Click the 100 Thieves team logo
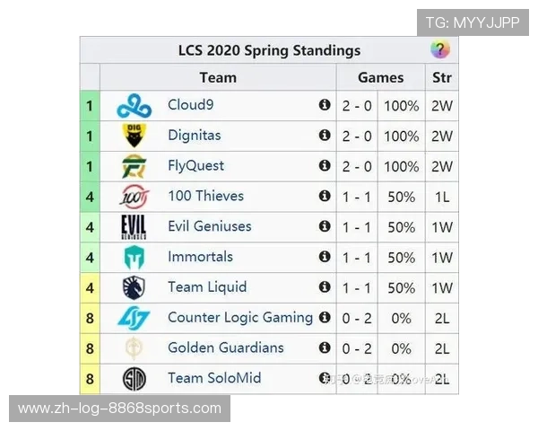Screen dimensions: 538x431 tap(134, 197)
